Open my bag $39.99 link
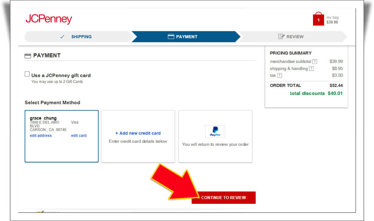Screen dimensions: 374x221 [332, 20]
